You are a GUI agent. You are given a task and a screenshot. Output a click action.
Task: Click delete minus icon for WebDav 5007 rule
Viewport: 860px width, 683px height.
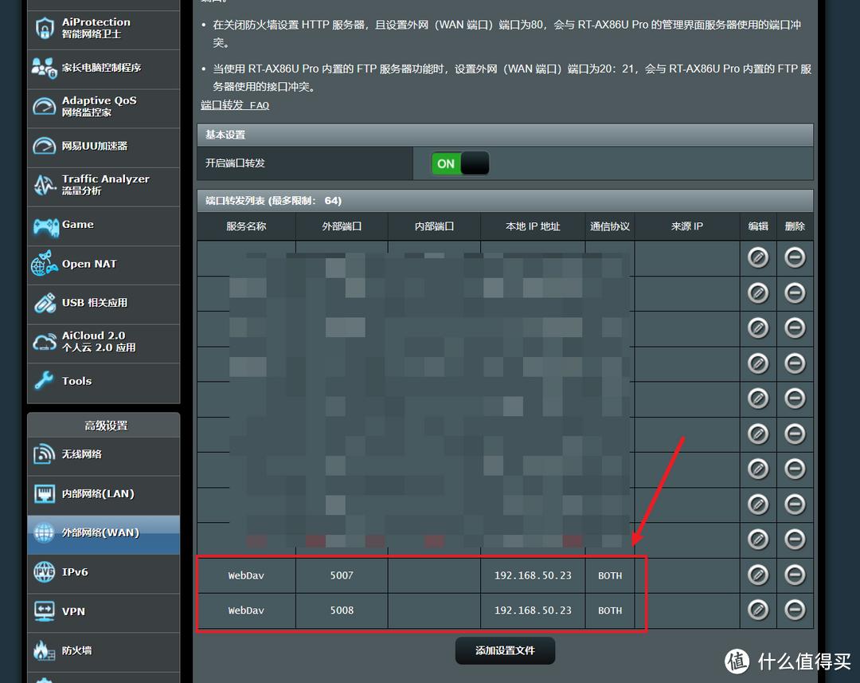(795, 575)
